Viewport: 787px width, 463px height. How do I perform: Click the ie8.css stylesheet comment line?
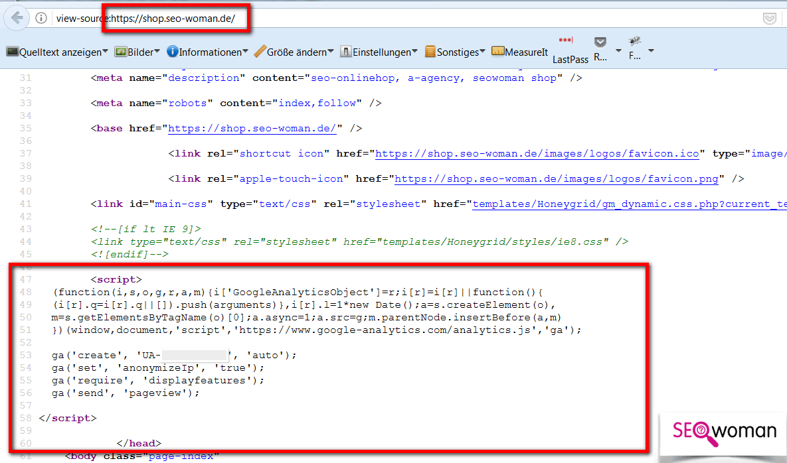click(359, 241)
